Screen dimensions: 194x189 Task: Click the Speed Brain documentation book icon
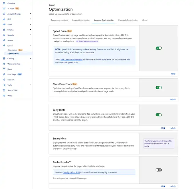77,41
